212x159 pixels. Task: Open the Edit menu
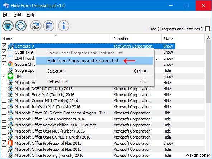click(18, 15)
